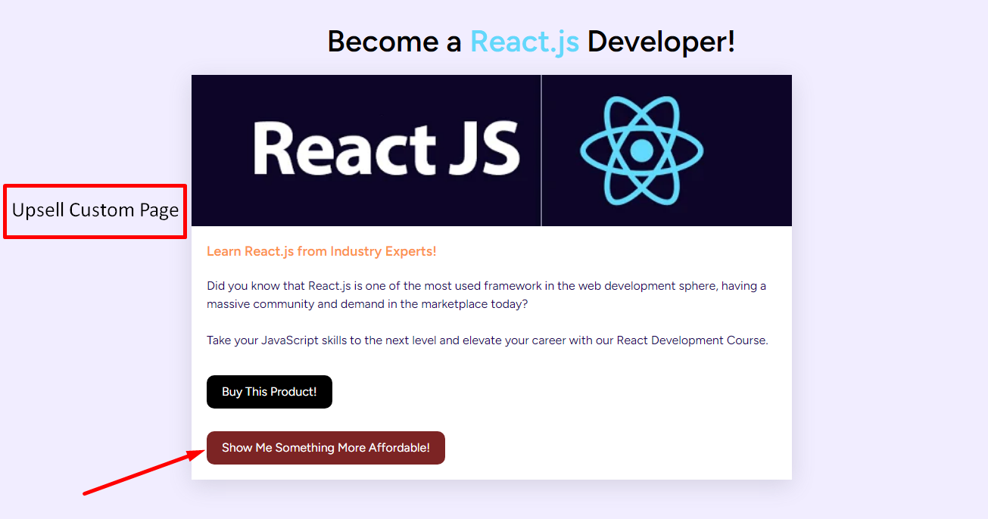988x519 pixels.
Task: Click Show Me Something More Affordable! button
Action: (326, 448)
